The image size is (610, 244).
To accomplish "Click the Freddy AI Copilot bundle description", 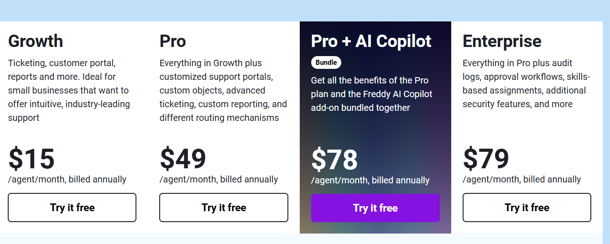I will [x=371, y=94].
